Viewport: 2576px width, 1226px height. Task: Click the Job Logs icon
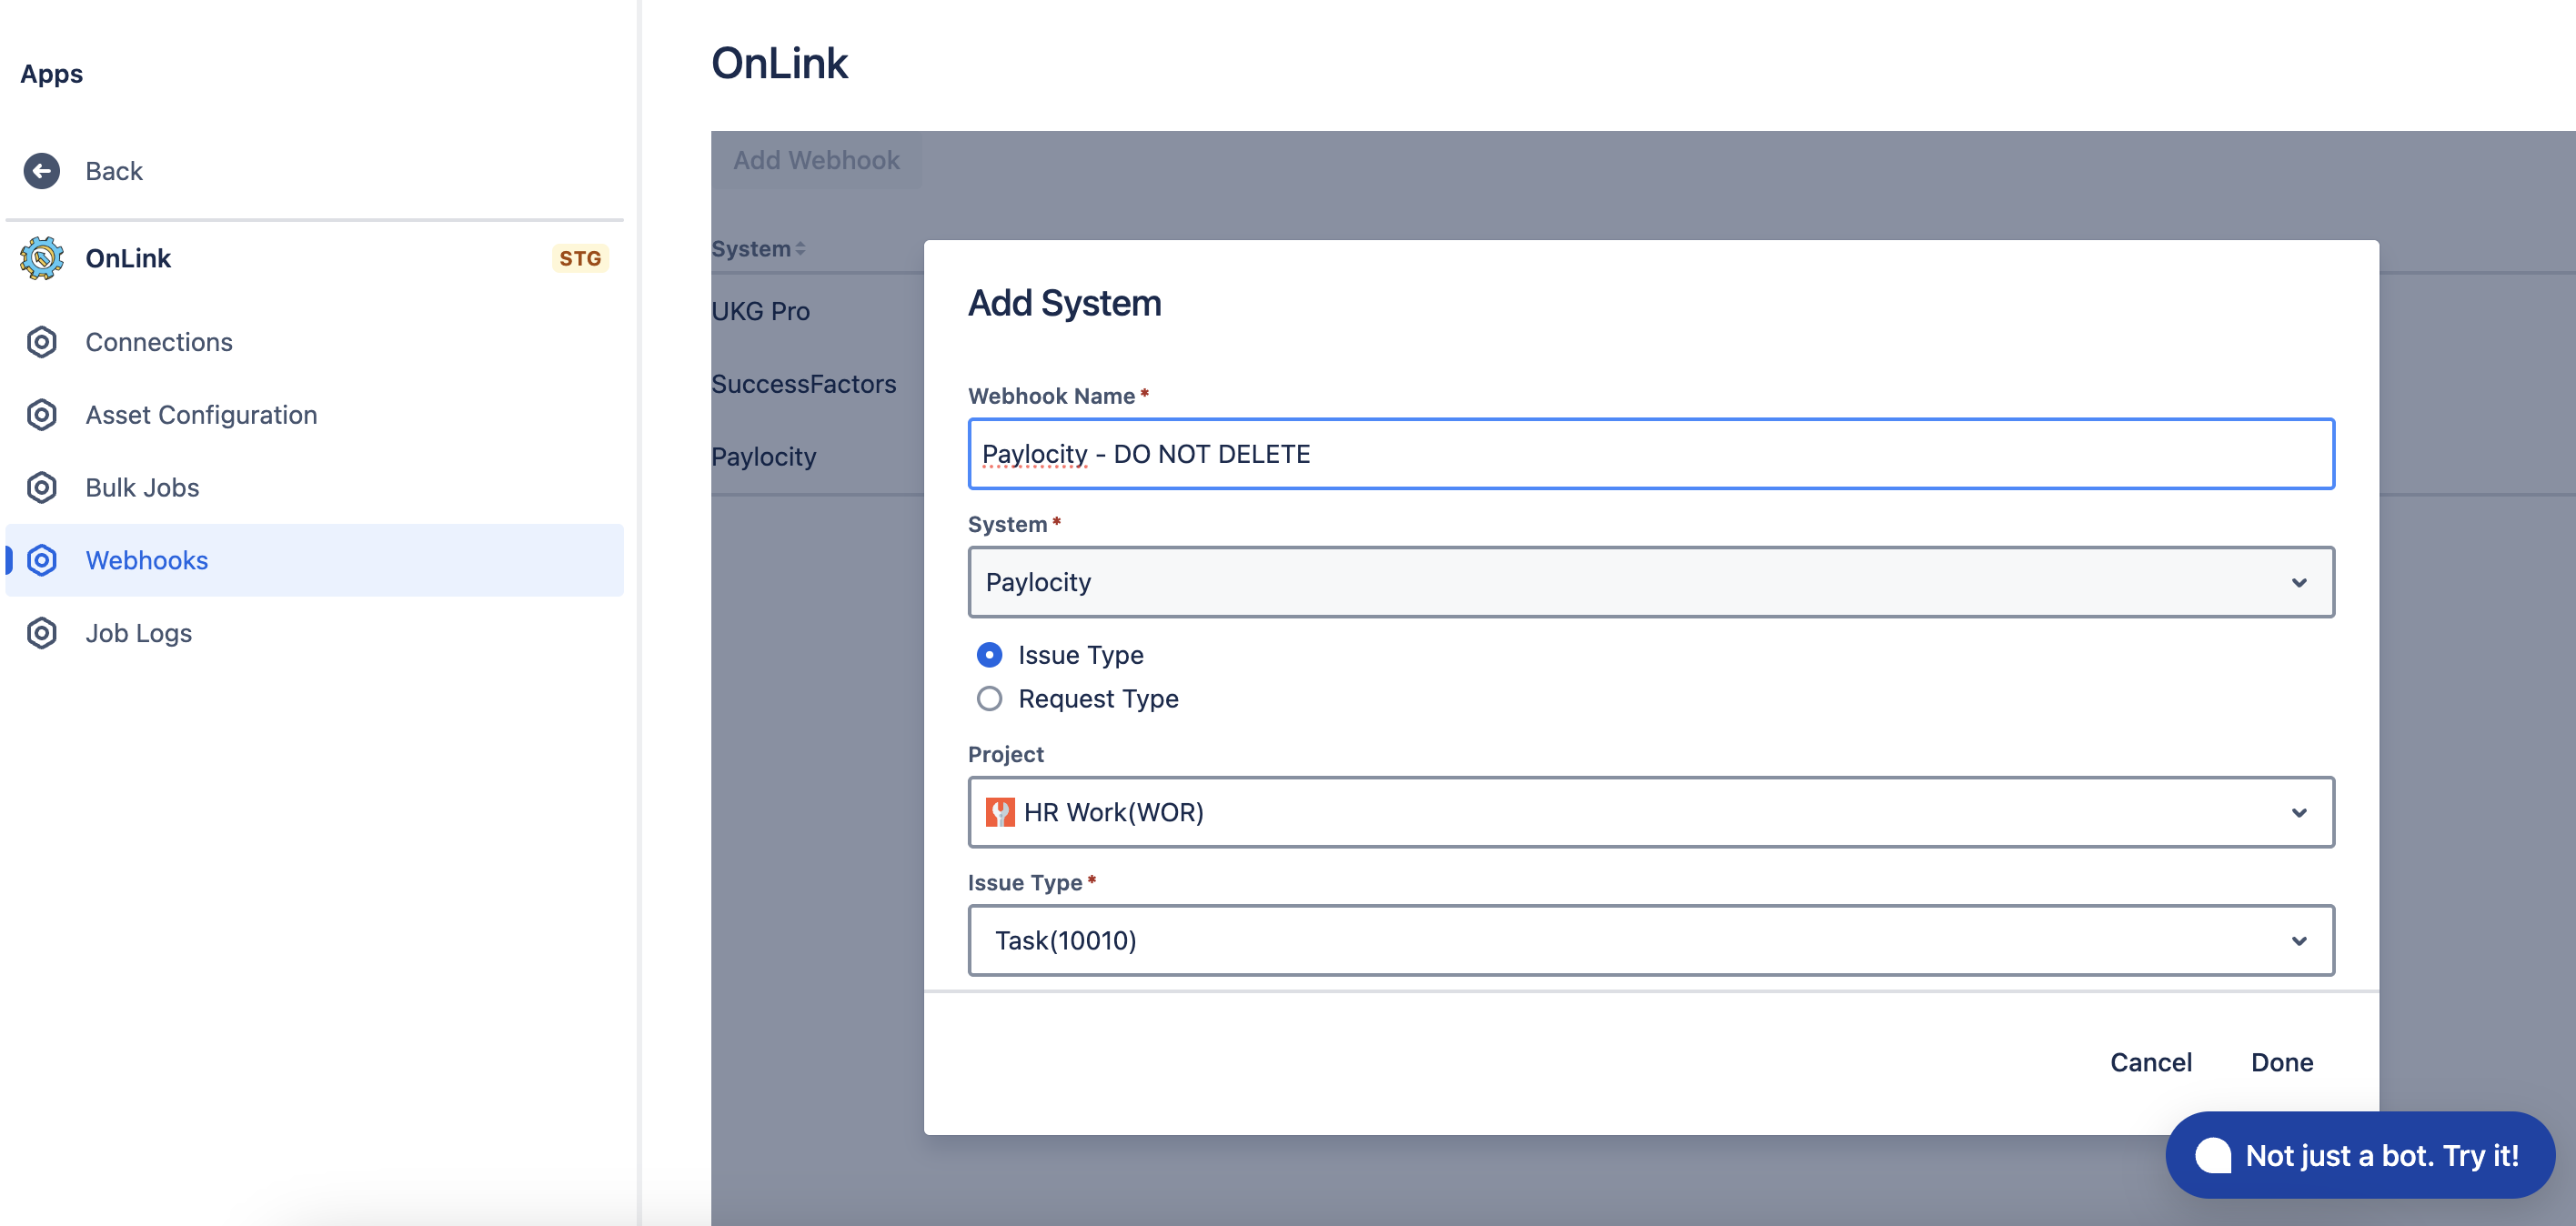tap(41, 632)
